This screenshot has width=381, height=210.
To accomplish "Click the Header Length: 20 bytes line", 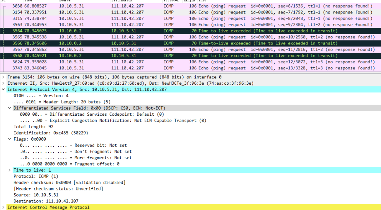I will pos(62,102).
